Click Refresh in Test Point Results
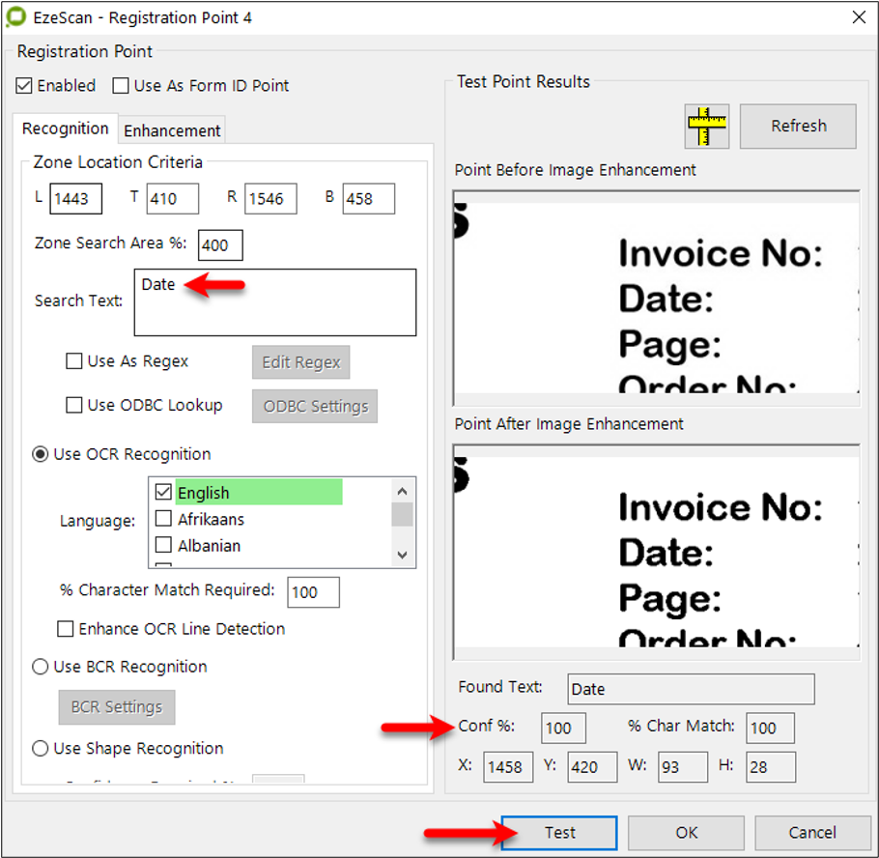Screen dimensions: 879x858 tap(798, 127)
